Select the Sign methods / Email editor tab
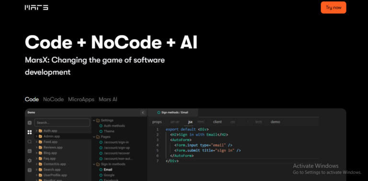The height and width of the screenshot is (181, 368). [172, 113]
